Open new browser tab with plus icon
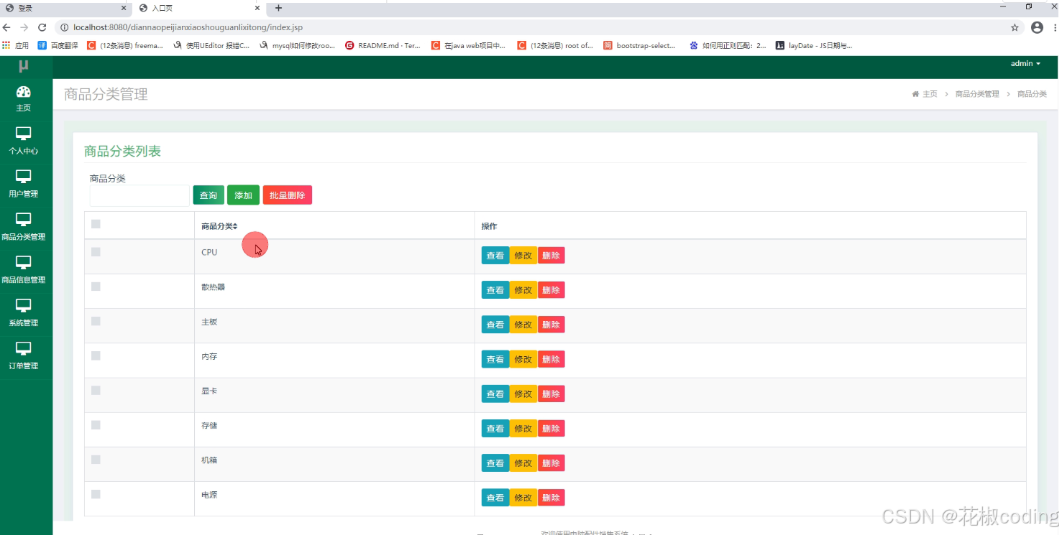1062x535 pixels. (278, 8)
